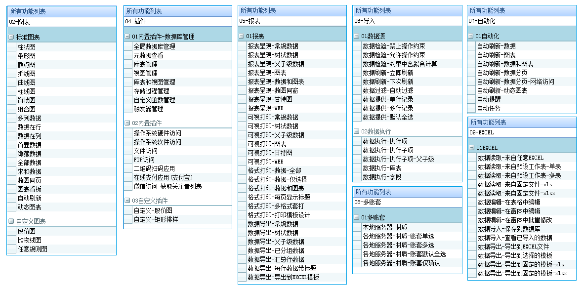The height and width of the screenshot is (289, 583).
Task: Collapse the 03自定义插件 group
Action: click(127, 201)
